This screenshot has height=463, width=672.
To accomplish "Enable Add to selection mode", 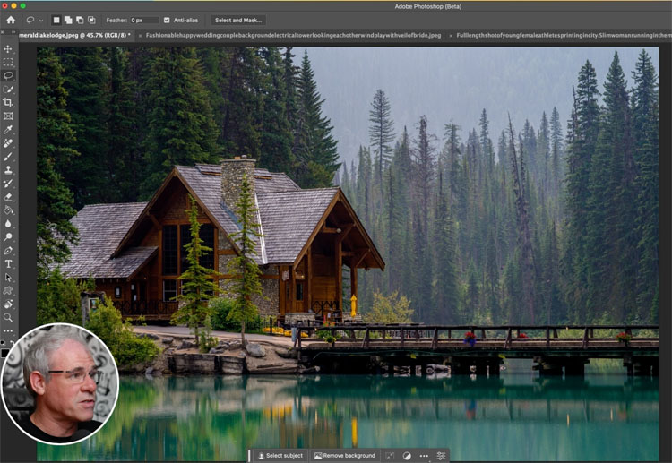I will pyautogui.click(x=69, y=20).
